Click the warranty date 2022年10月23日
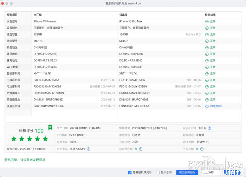 (143, 128)
